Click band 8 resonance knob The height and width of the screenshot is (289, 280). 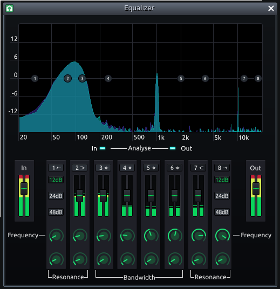tap(222, 259)
